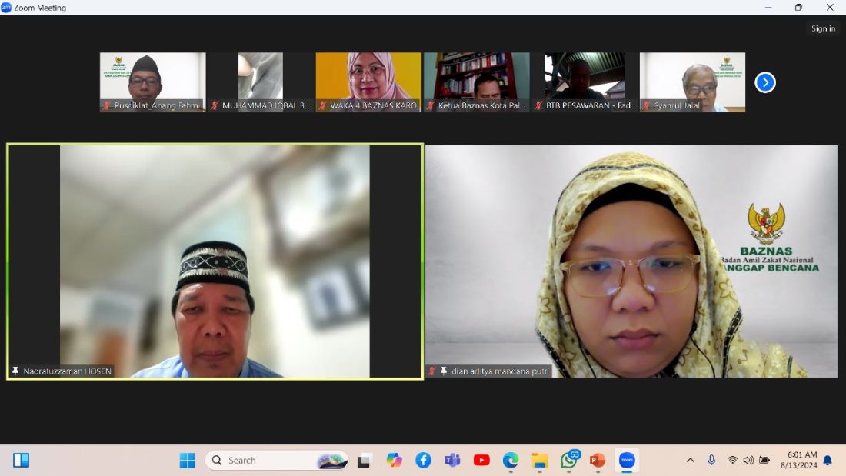Open the clock and date flyout
This screenshot has height=476, width=846.
tap(798, 460)
